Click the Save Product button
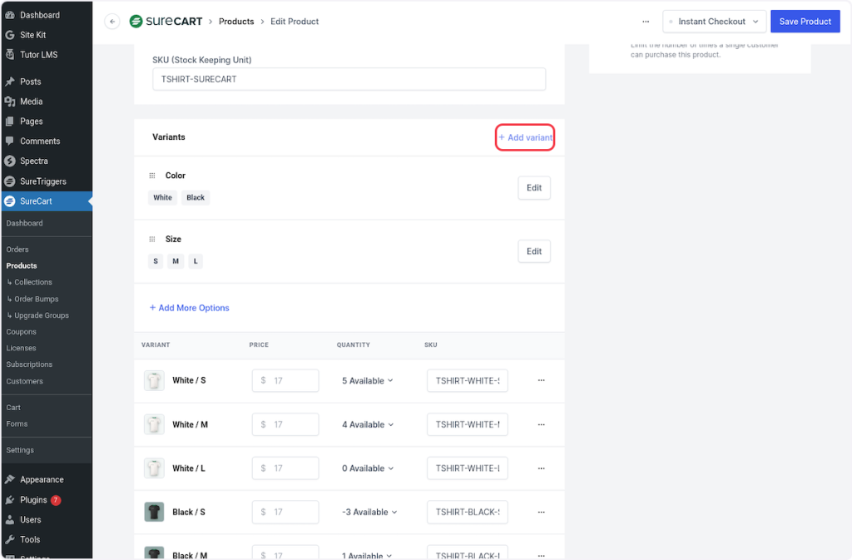The image size is (852, 560). click(x=805, y=22)
